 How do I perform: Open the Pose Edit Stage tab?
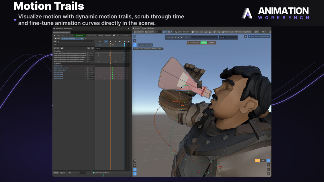[x=148, y=28]
